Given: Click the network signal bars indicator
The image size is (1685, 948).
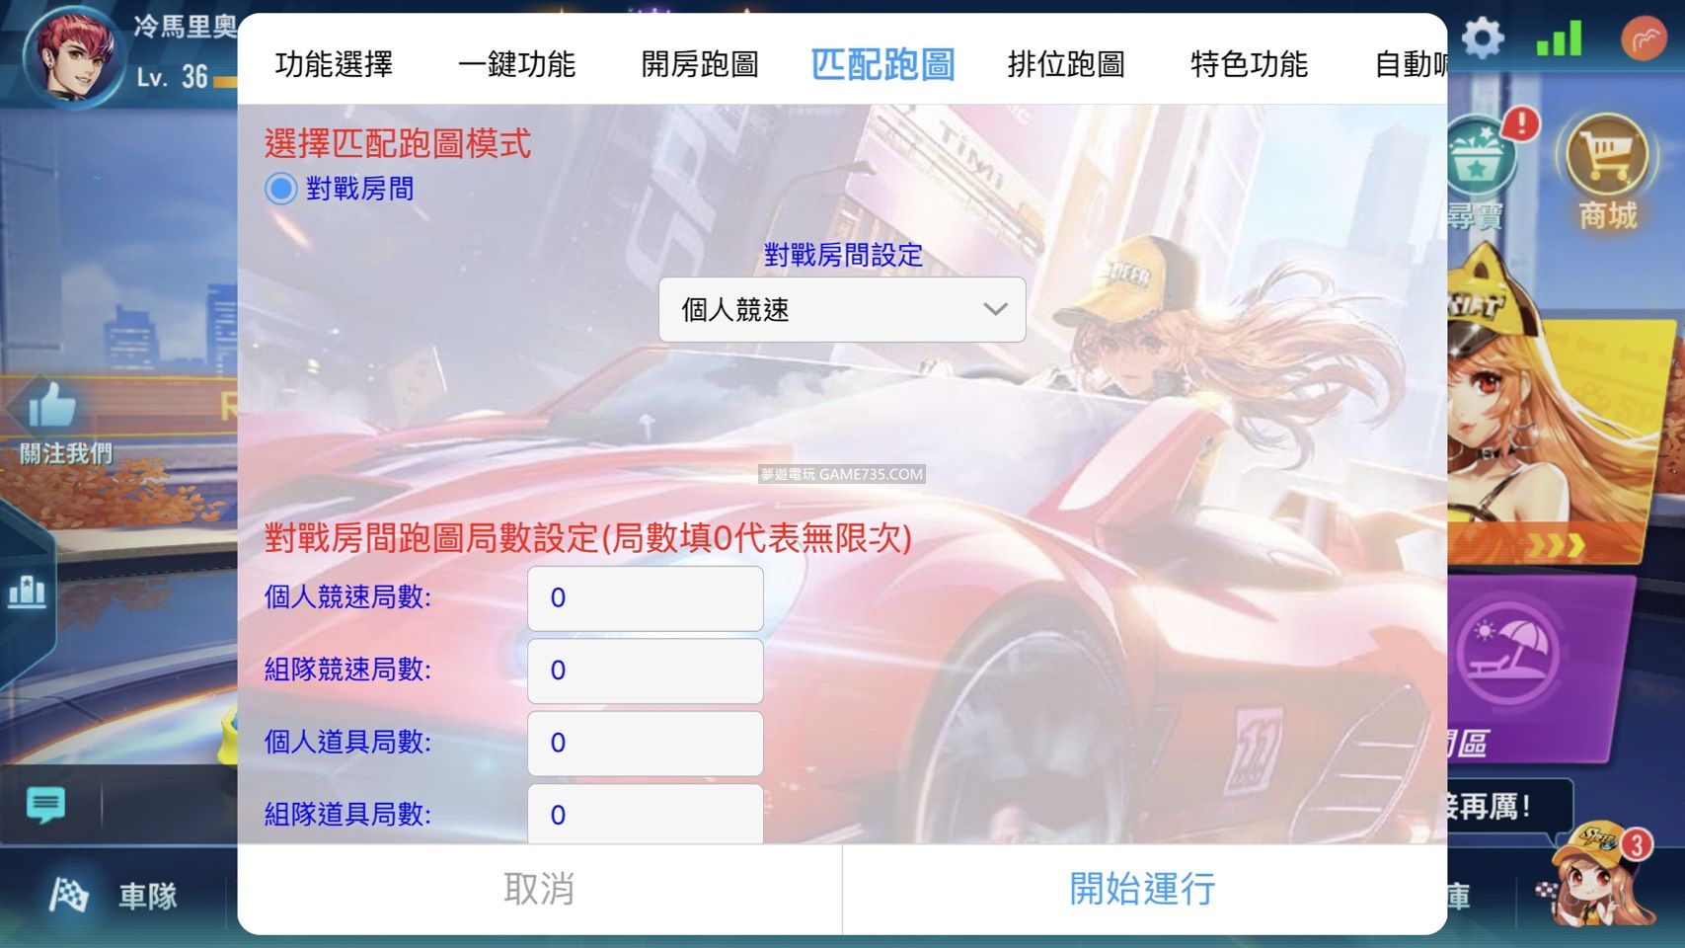Looking at the screenshot, I should tap(1559, 39).
